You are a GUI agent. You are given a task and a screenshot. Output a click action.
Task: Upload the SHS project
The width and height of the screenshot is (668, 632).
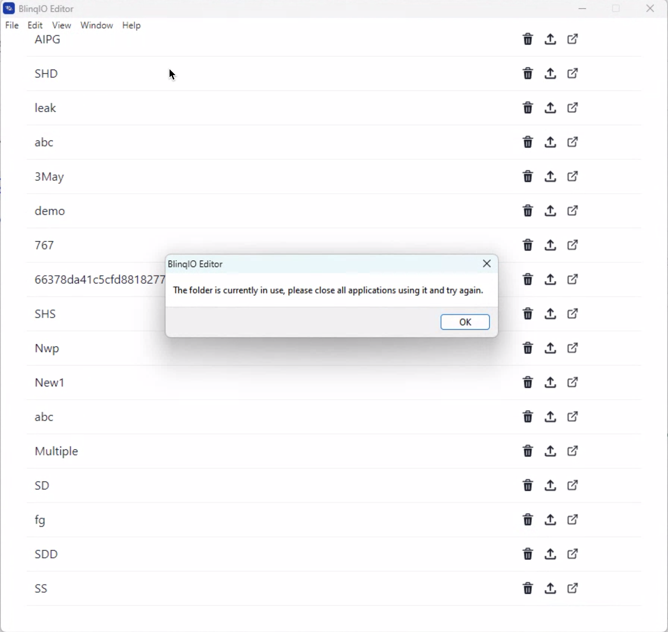coord(550,314)
